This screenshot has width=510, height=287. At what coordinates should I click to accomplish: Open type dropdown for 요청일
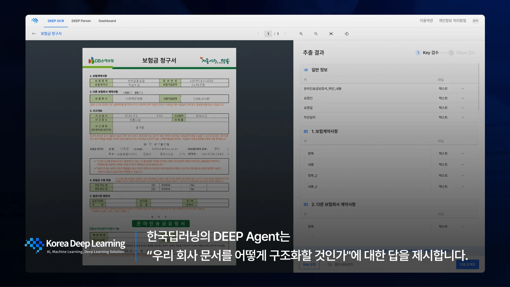click(463, 108)
